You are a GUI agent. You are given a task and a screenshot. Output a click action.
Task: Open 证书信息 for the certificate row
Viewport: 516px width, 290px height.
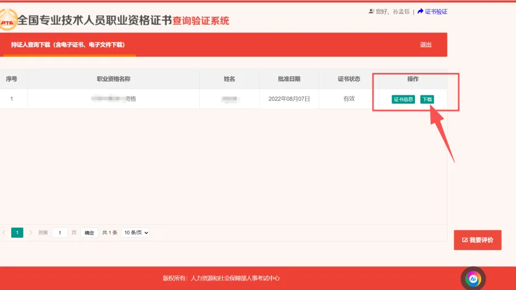tap(403, 99)
